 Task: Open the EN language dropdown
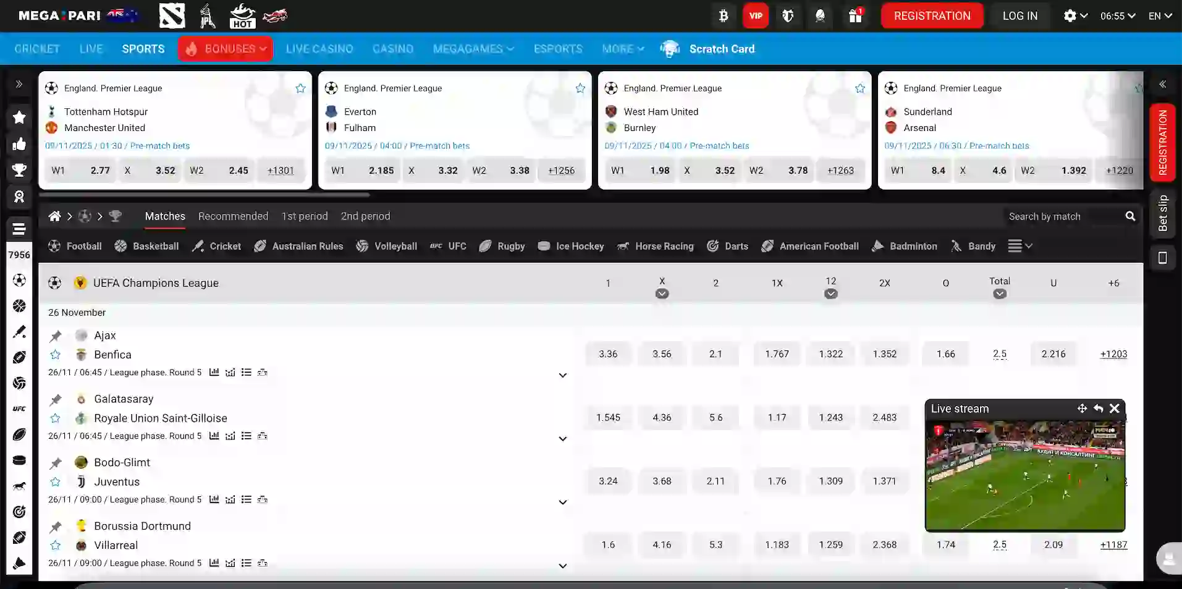point(1161,15)
